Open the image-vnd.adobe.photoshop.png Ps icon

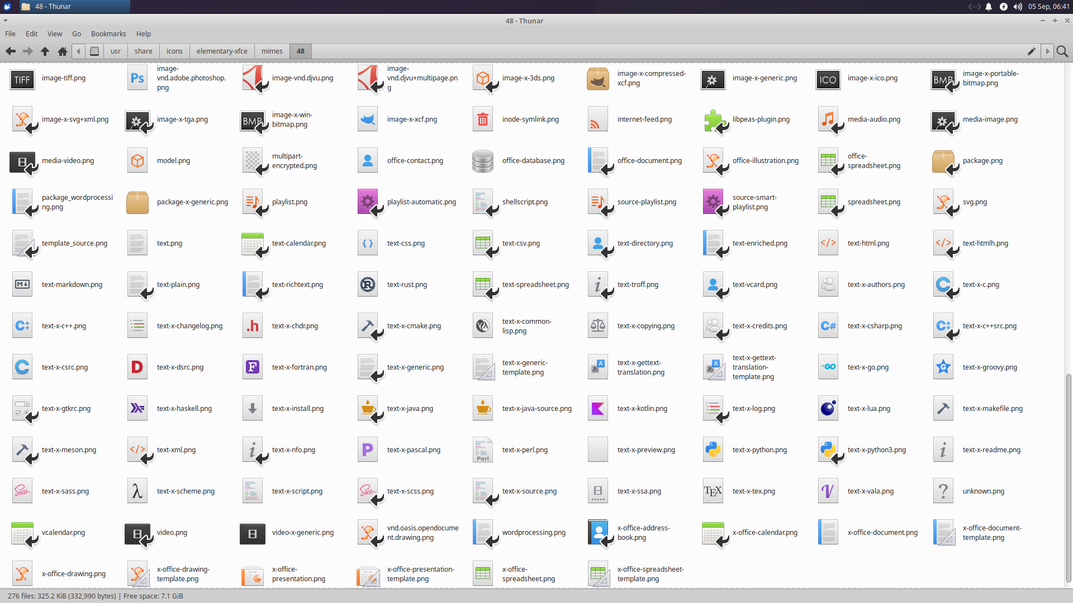[x=137, y=78]
